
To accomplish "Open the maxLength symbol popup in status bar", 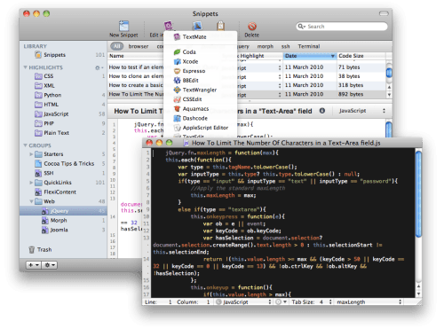I will (x=369, y=302).
